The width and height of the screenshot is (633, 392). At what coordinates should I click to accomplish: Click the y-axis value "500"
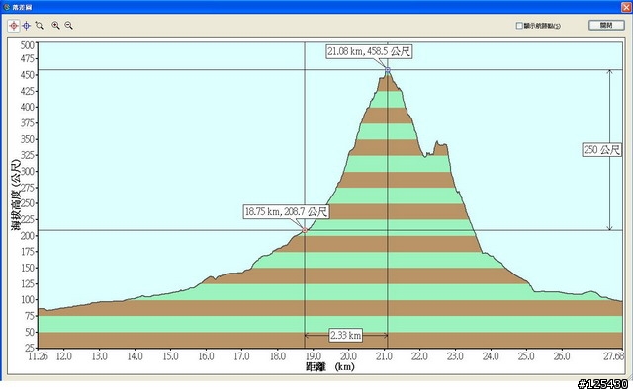pos(28,45)
